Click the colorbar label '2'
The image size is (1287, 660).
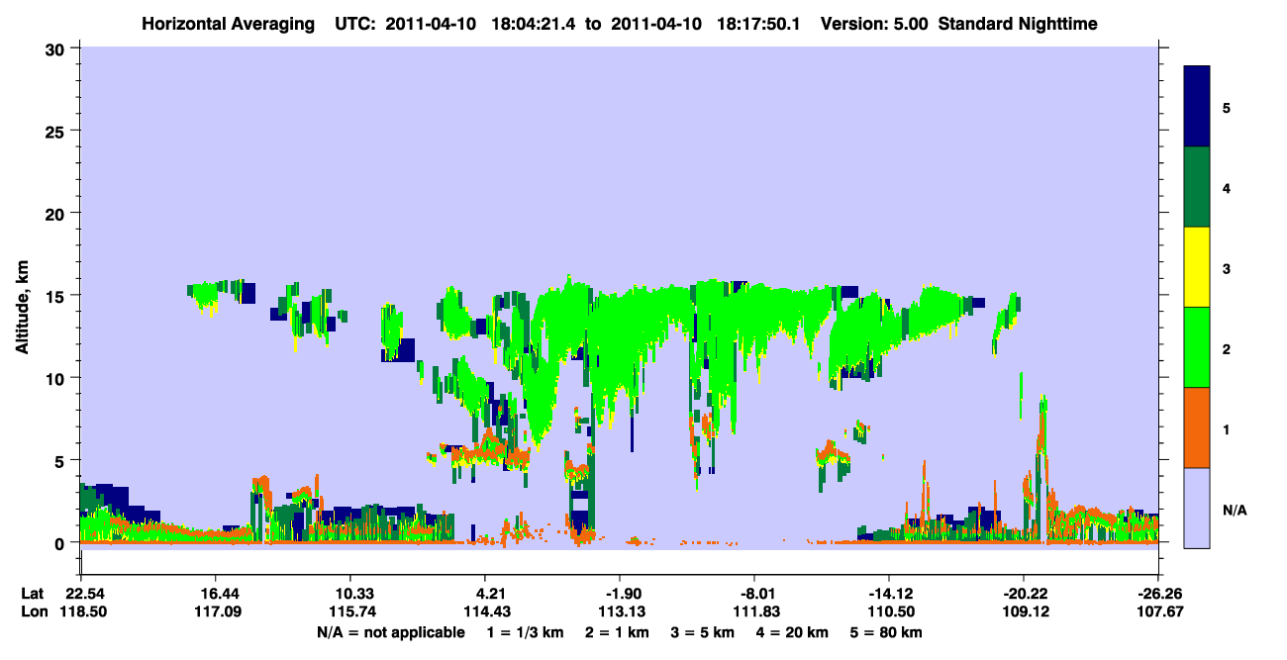1226,348
